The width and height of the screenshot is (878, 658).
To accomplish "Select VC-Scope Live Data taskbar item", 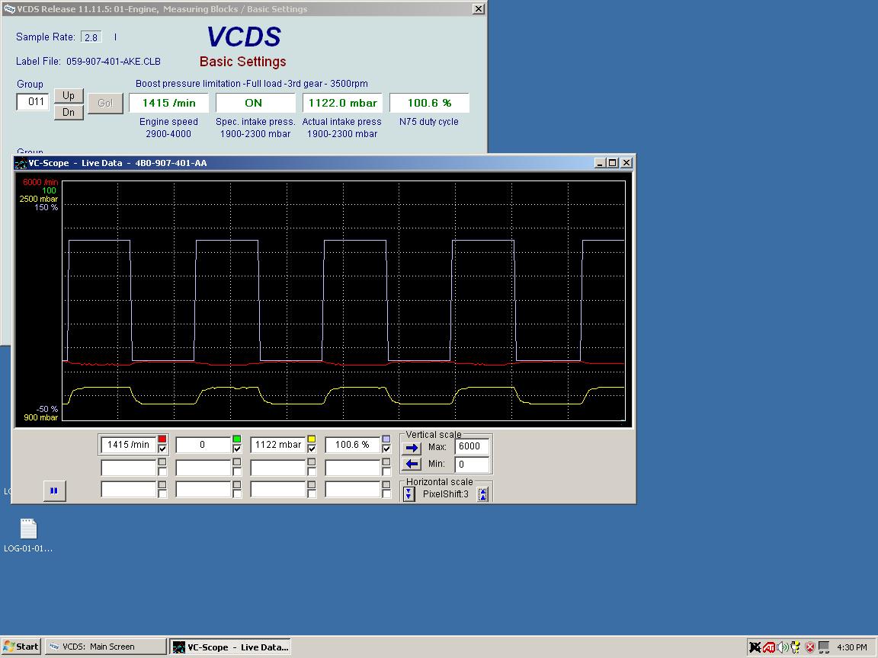I will (x=231, y=647).
